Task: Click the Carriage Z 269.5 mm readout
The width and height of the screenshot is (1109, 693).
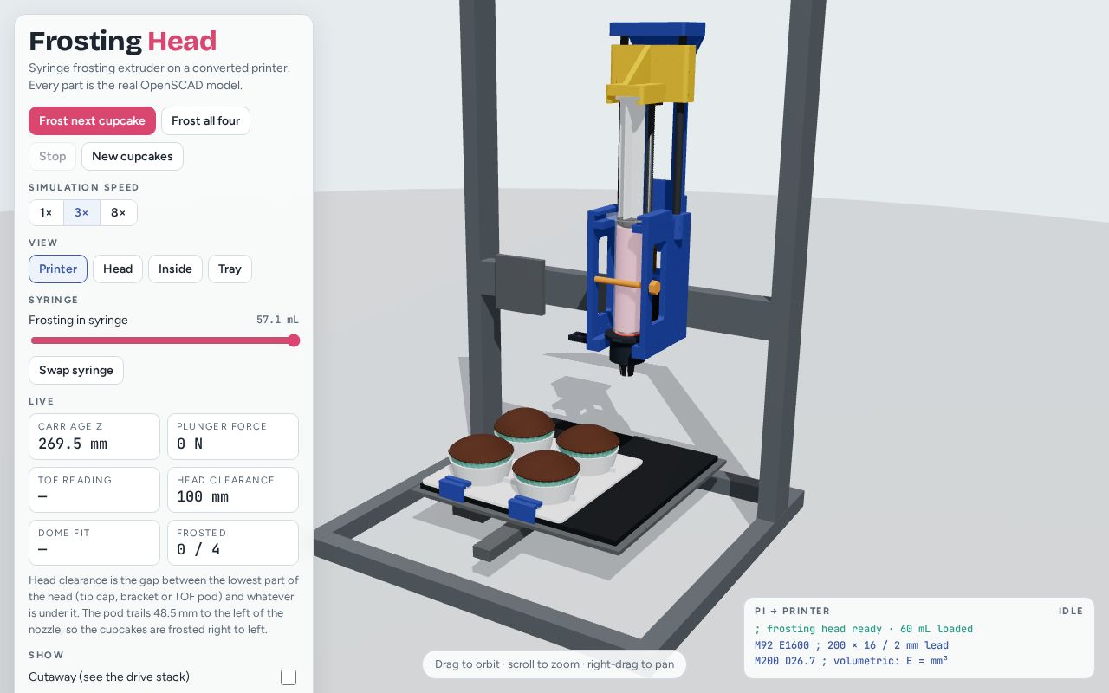Action: [x=94, y=436]
